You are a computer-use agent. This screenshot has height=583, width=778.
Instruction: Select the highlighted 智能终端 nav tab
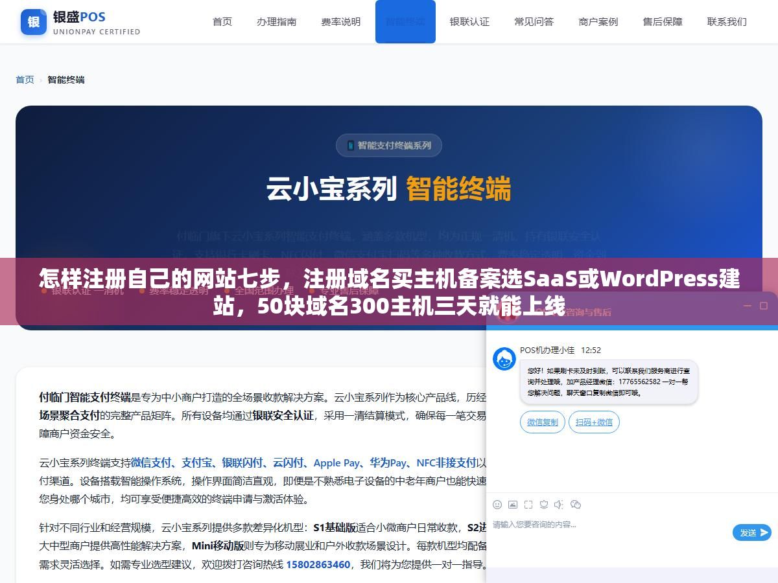pos(405,21)
